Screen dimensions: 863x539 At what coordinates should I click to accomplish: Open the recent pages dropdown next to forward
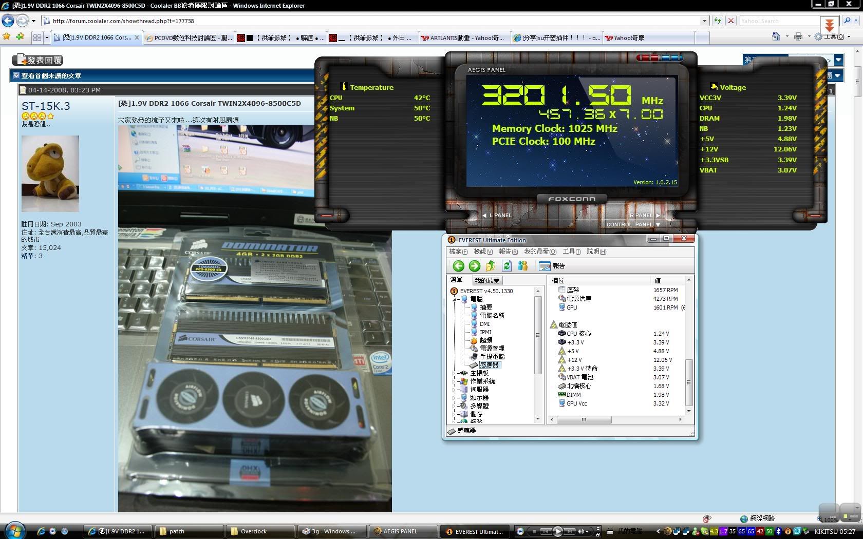pyautogui.click(x=34, y=21)
